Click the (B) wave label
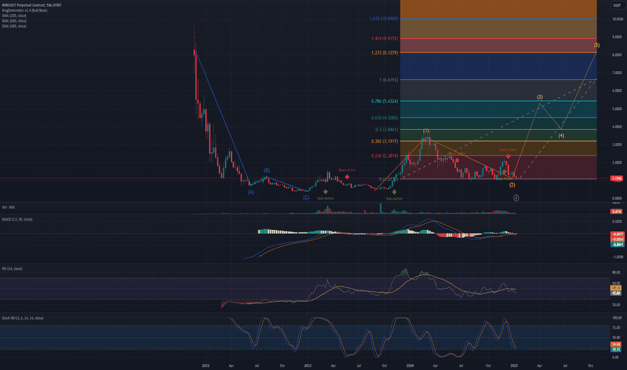Viewport: 627px width, 370px height. pos(266,170)
